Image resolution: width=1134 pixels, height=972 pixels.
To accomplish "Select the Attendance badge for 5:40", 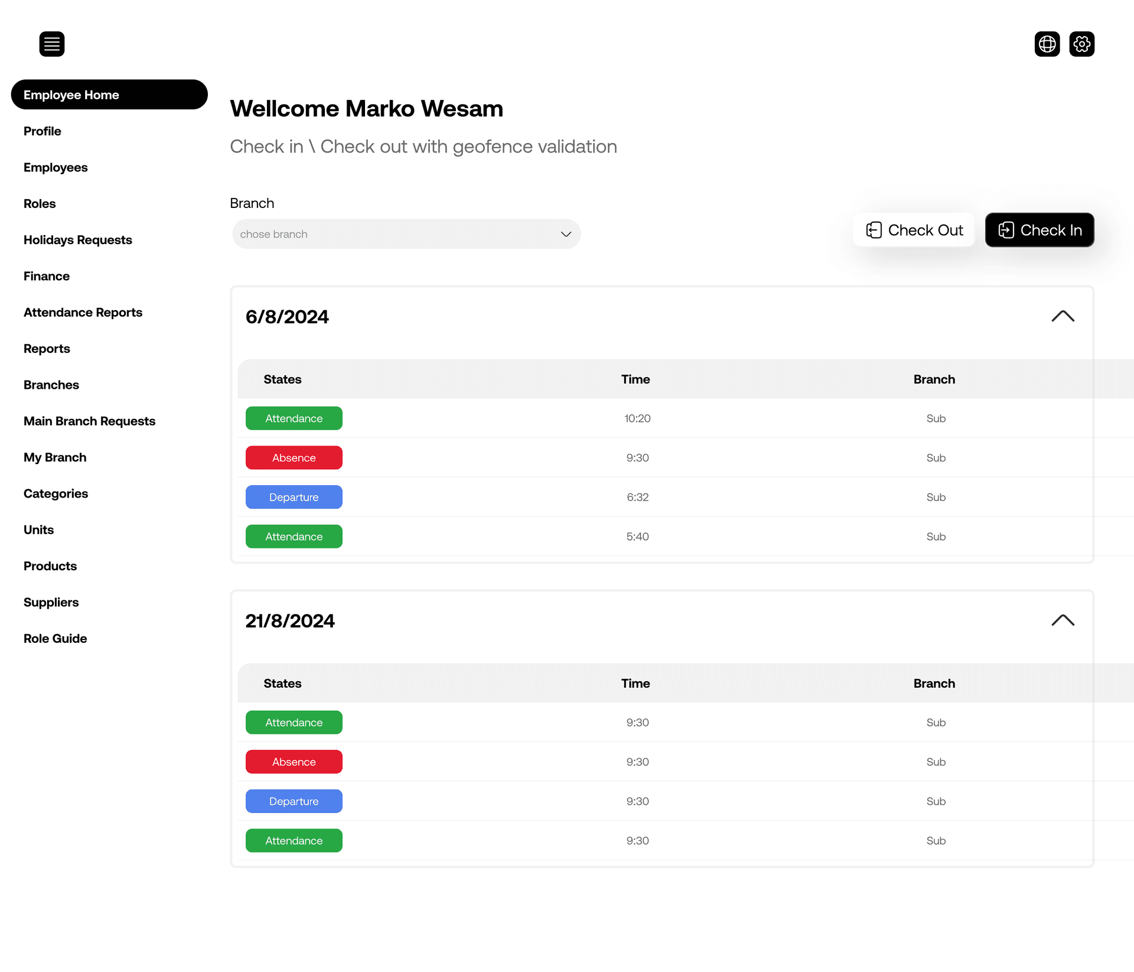I will coord(294,536).
